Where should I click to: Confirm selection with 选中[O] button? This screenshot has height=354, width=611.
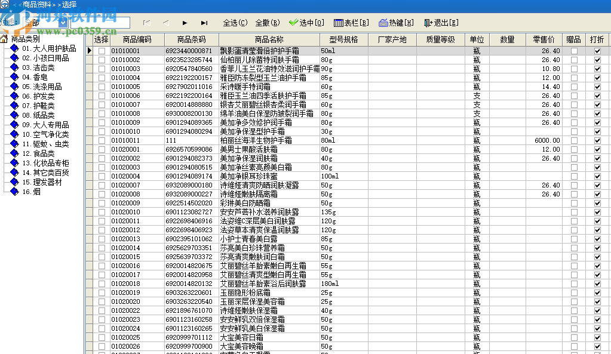coord(306,23)
